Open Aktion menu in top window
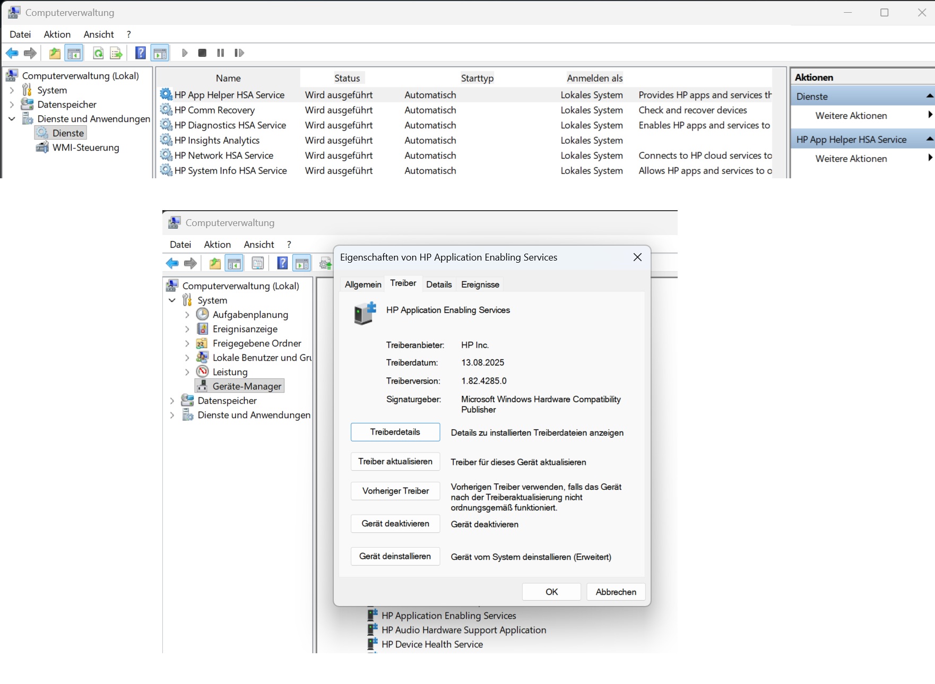The width and height of the screenshot is (935, 684). [57, 34]
